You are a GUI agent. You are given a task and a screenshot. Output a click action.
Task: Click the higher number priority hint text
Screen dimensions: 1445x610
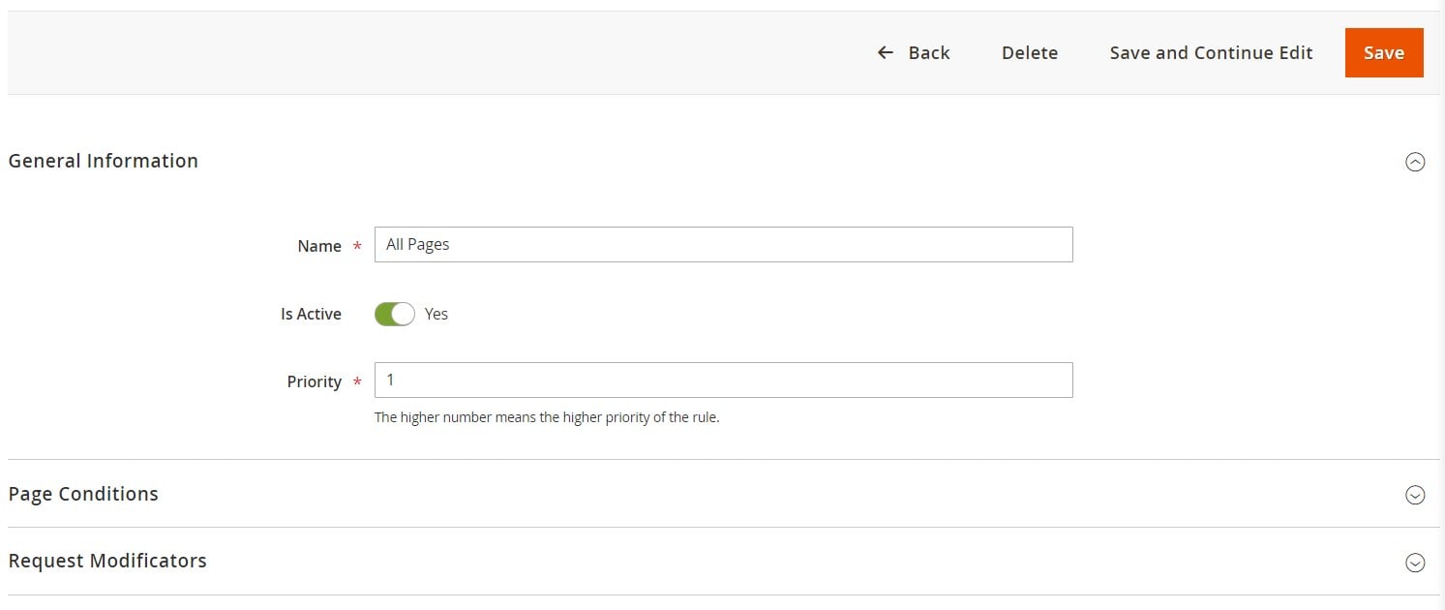(x=547, y=418)
